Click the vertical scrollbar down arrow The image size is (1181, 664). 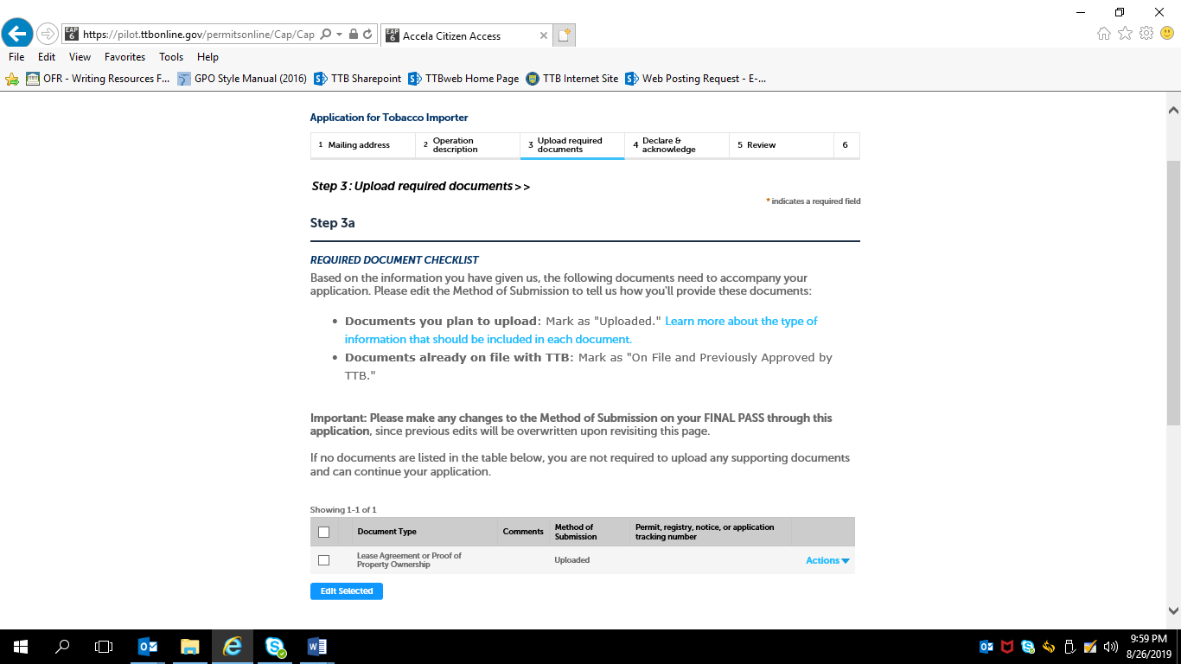1173,610
